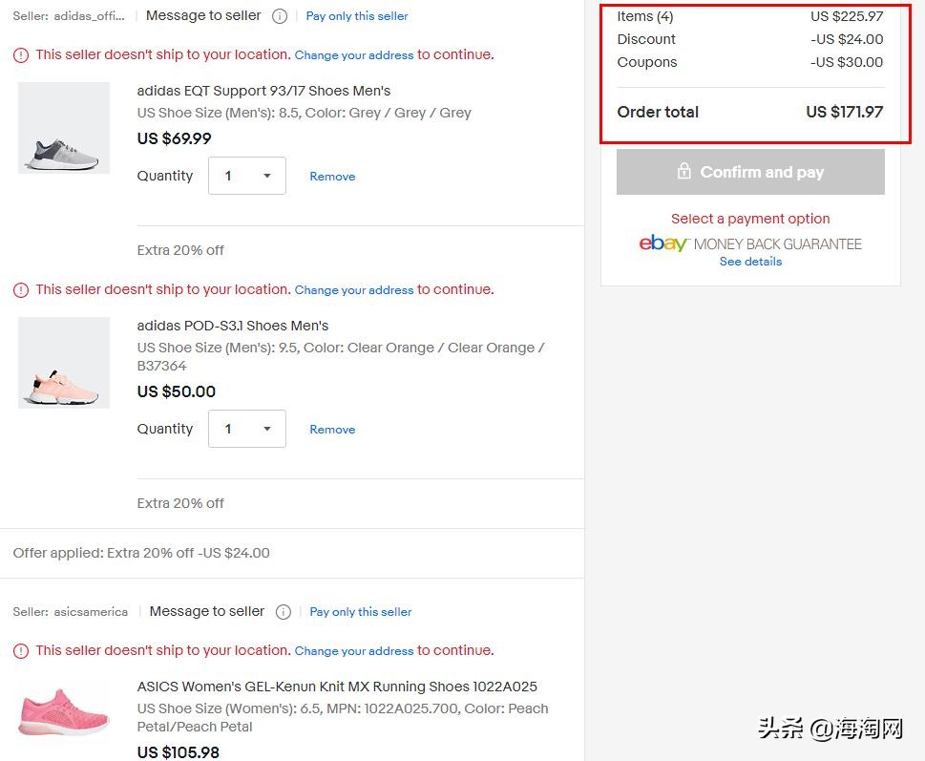
Task: Click the seller name asicsamerica
Action: pos(91,611)
